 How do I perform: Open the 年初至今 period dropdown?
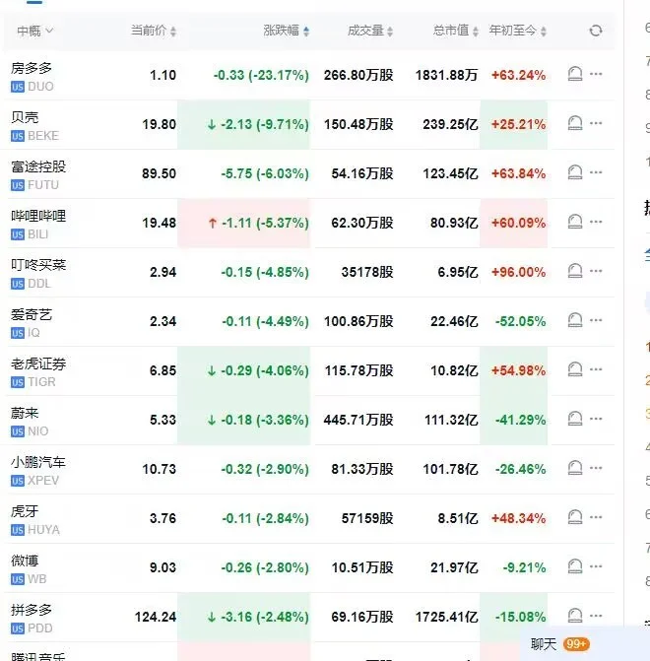click(518, 32)
